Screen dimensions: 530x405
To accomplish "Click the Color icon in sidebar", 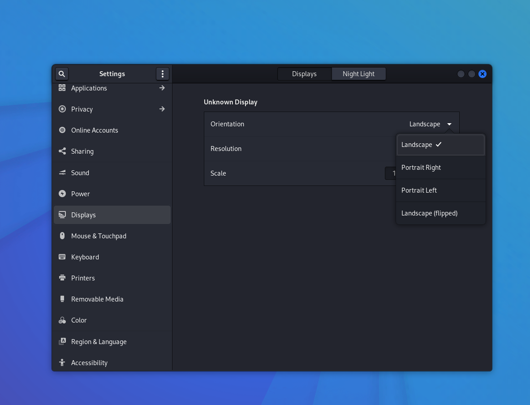I will click(x=62, y=320).
